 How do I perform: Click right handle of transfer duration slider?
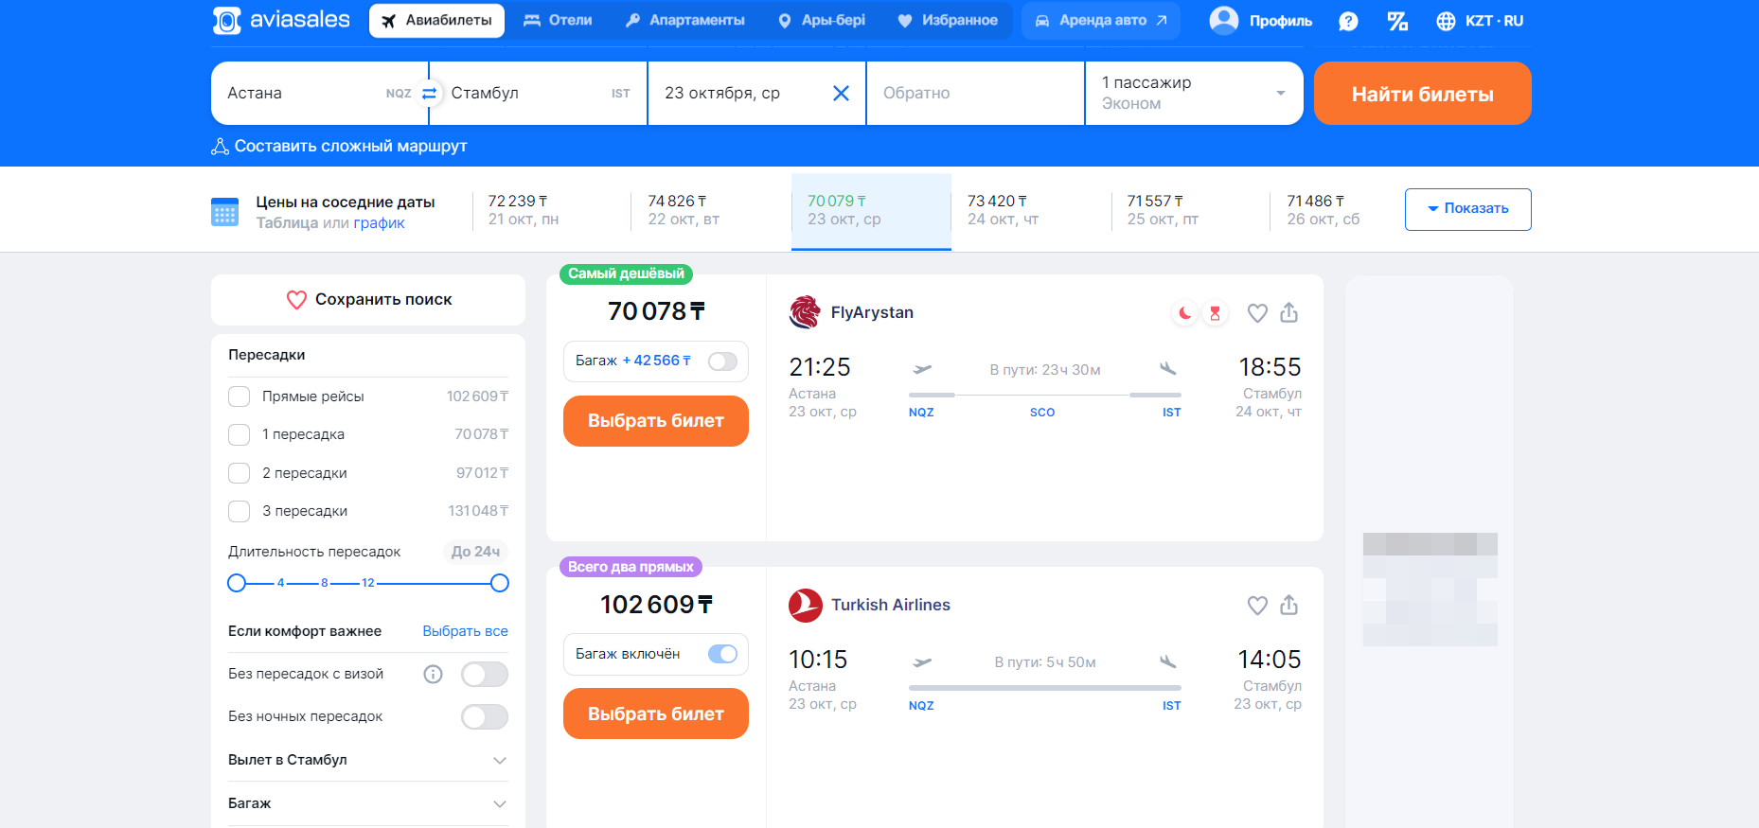coord(500,583)
